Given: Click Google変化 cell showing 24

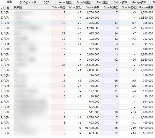Looking at the screenshot, I should 128,60.
